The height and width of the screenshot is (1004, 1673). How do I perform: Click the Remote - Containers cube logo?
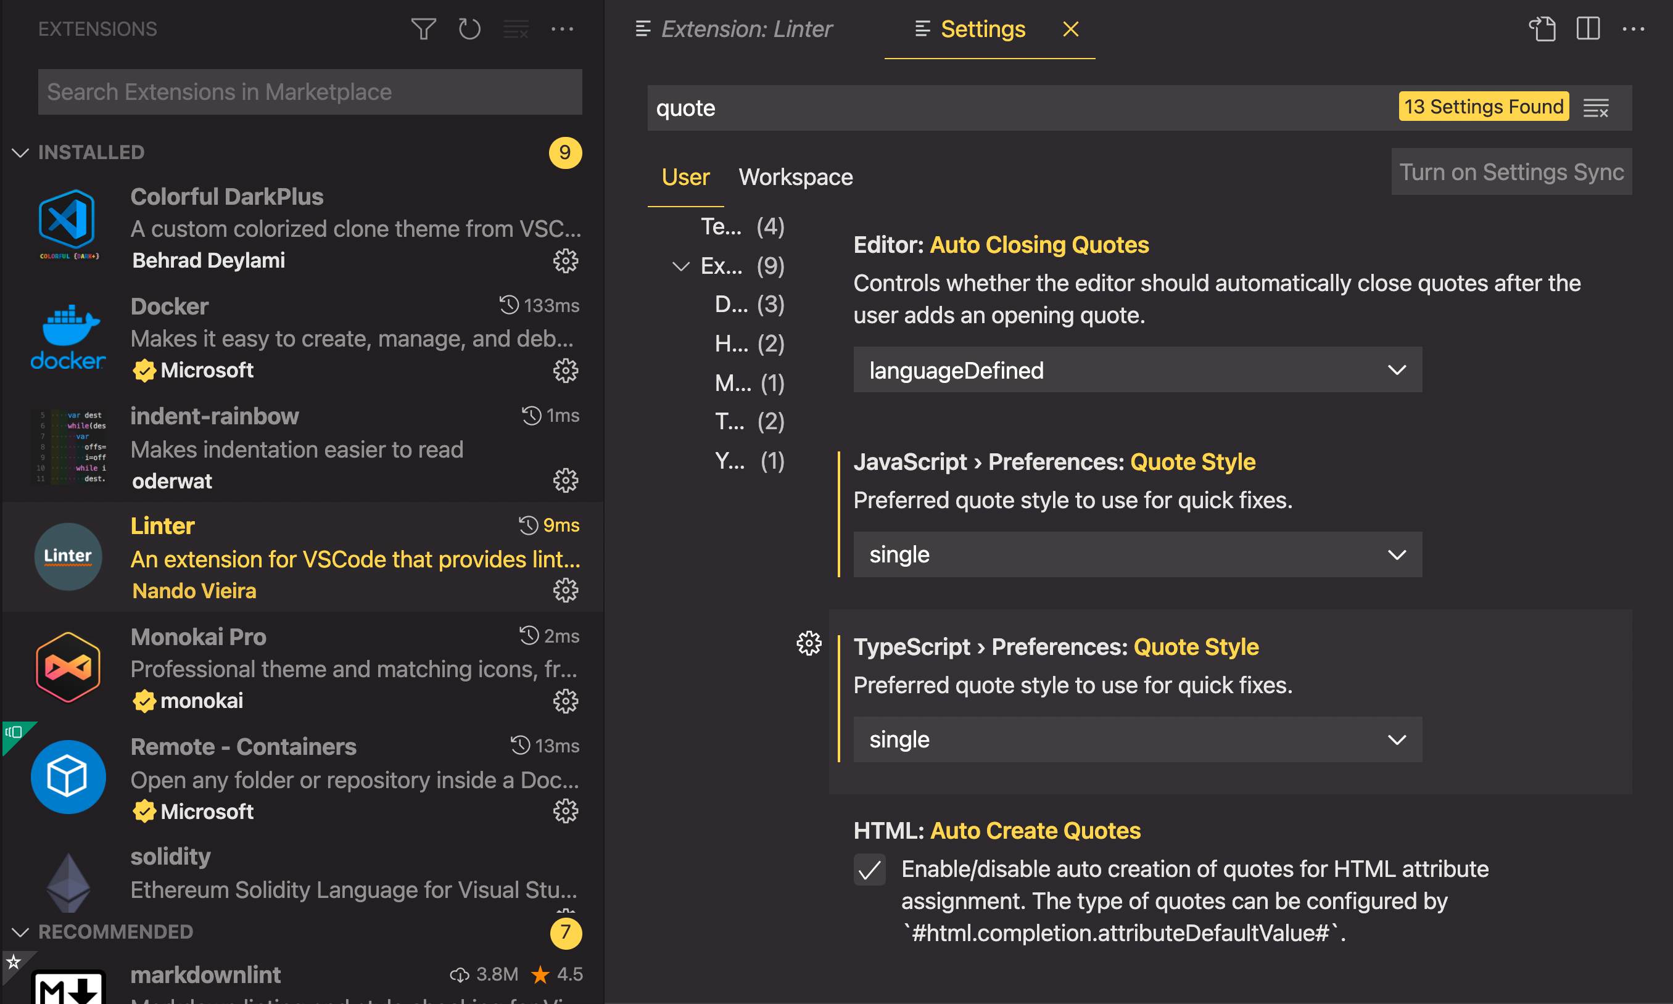pyautogui.click(x=68, y=776)
